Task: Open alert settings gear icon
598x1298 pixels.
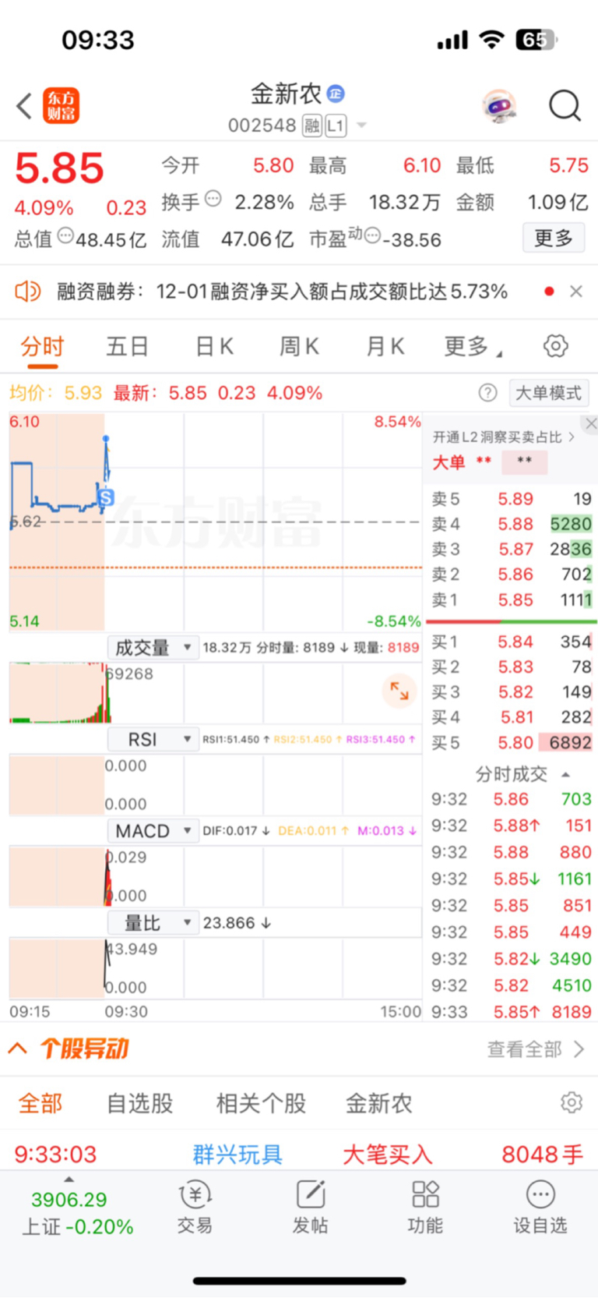Action: coord(572,1102)
